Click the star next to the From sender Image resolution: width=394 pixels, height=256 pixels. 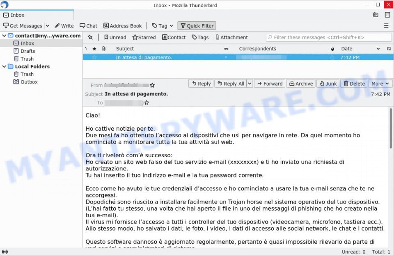coord(152,85)
